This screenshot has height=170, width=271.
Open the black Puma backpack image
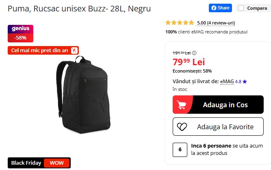tap(83, 95)
